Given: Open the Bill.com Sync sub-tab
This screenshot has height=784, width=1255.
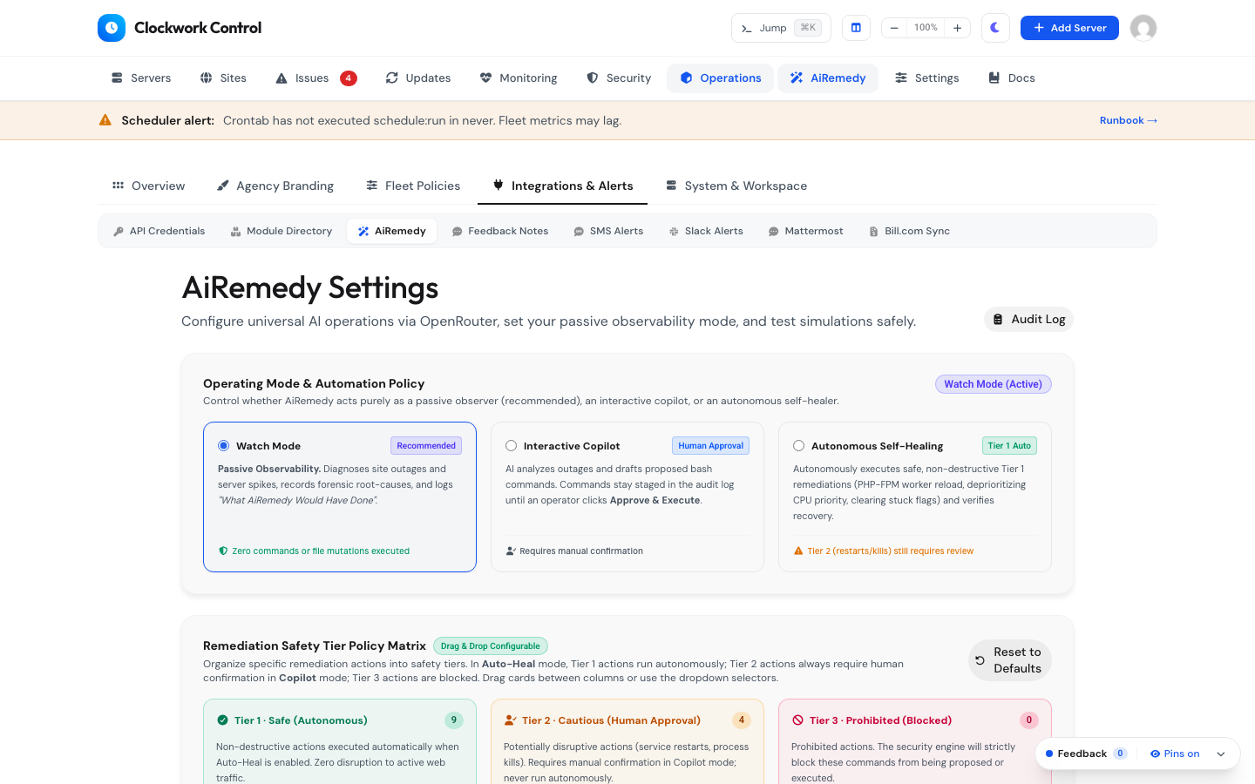Looking at the screenshot, I should pos(910,232).
